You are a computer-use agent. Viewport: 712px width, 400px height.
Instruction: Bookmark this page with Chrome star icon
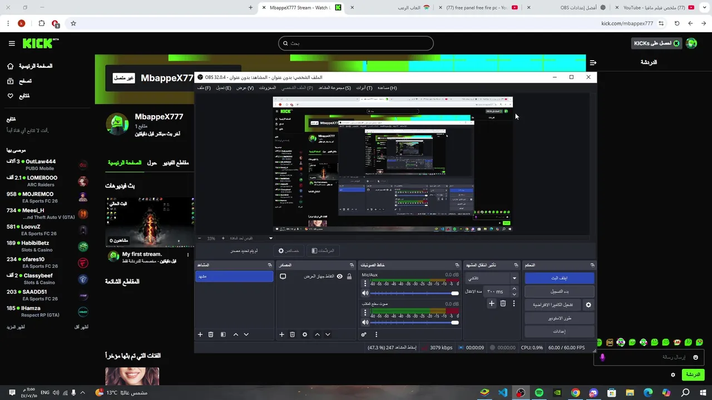tap(73, 23)
